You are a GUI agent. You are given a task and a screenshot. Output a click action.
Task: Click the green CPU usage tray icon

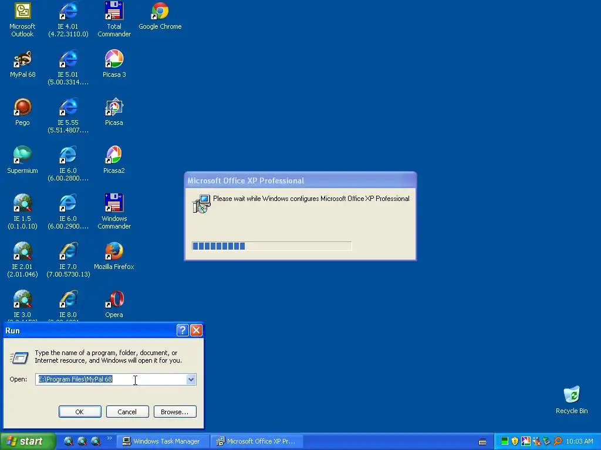(x=505, y=441)
